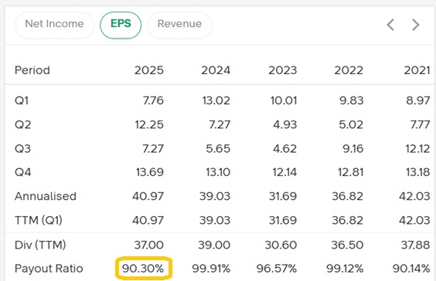The width and height of the screenshot is (436, 281).
Task: Select 2022 payout ratio 99.12%
Action: click(x=345, y=269)
